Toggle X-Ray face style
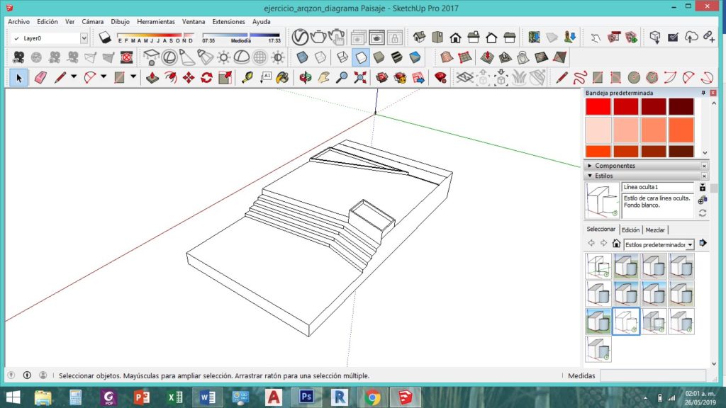 click(x=302, y=57)
